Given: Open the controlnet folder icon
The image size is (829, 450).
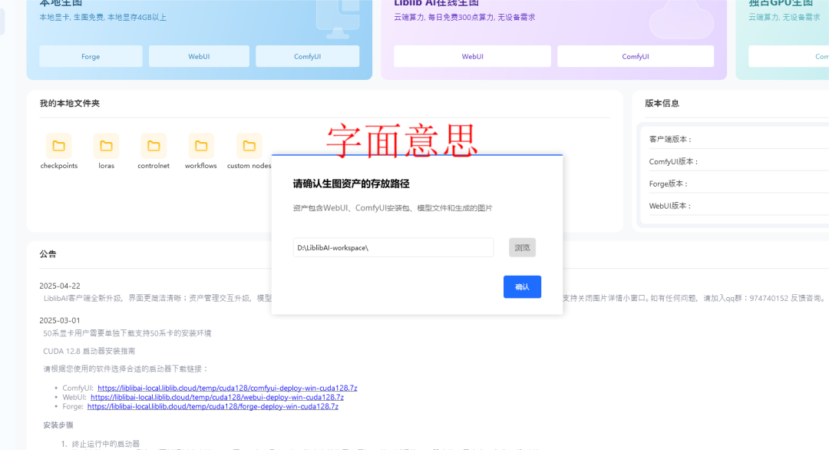Looking at the screenshot, I should [154, 146].
